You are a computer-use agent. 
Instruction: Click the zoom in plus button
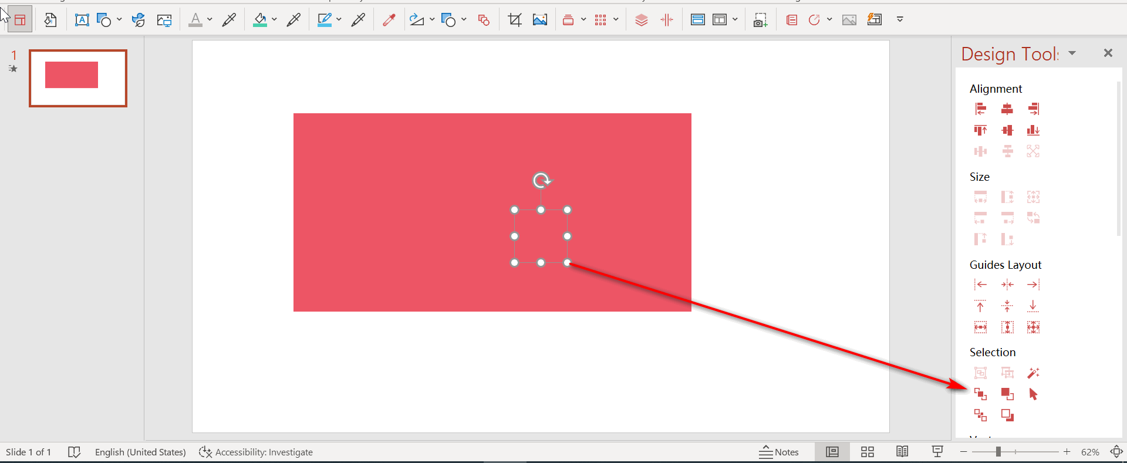point(1067,452)
